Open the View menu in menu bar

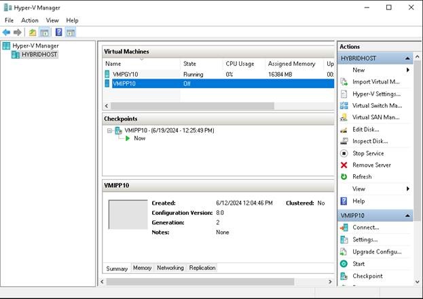(52, 20)
